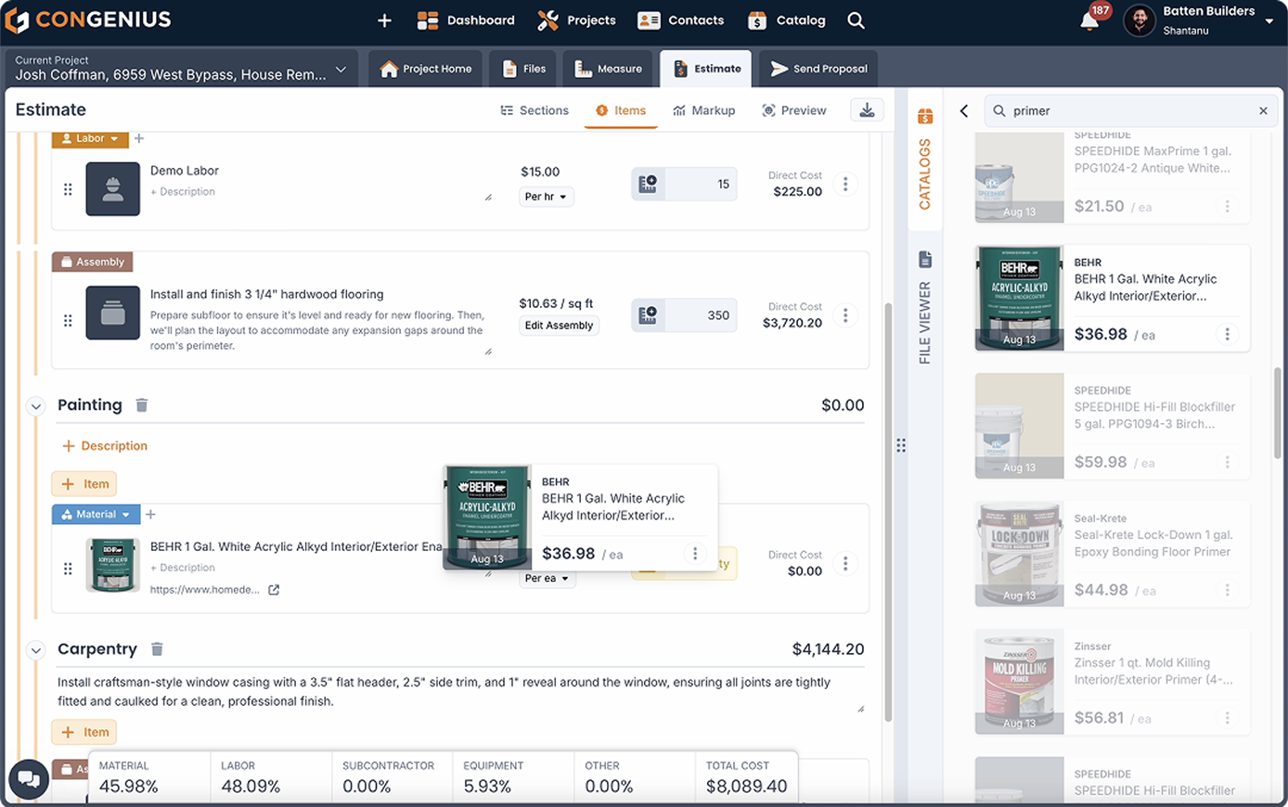Delete the Carpentry section trash icon

157,649
